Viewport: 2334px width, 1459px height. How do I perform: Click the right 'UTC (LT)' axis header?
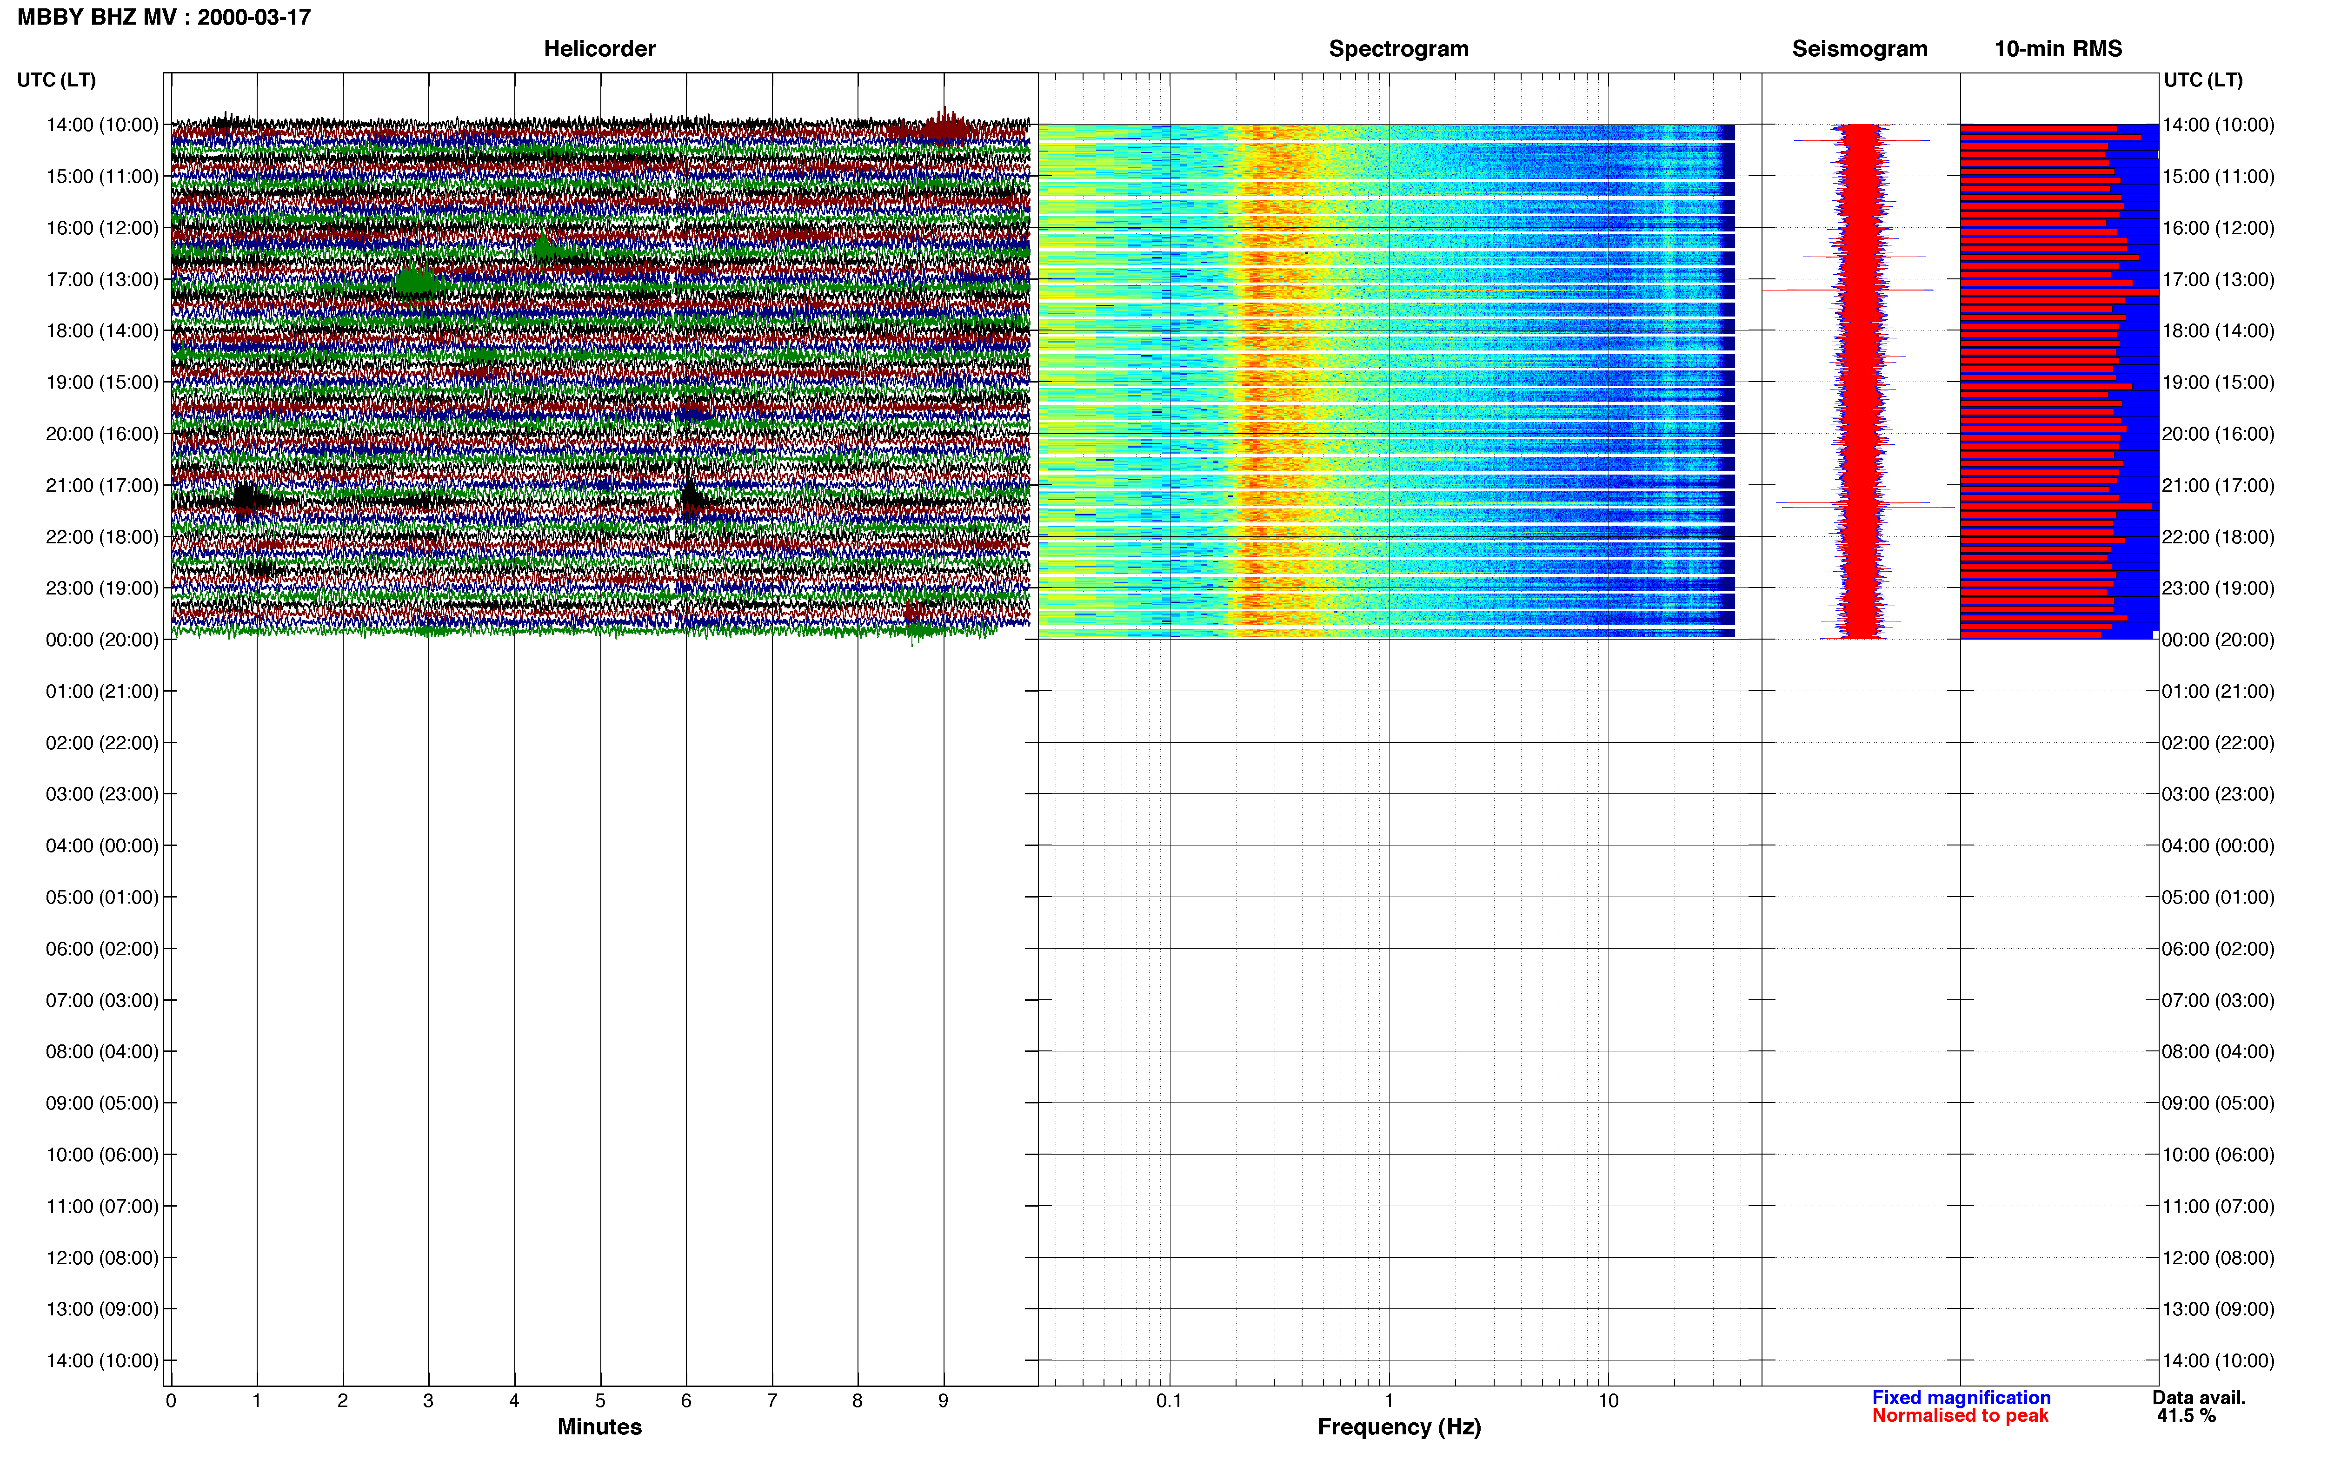pos(2203,80)
